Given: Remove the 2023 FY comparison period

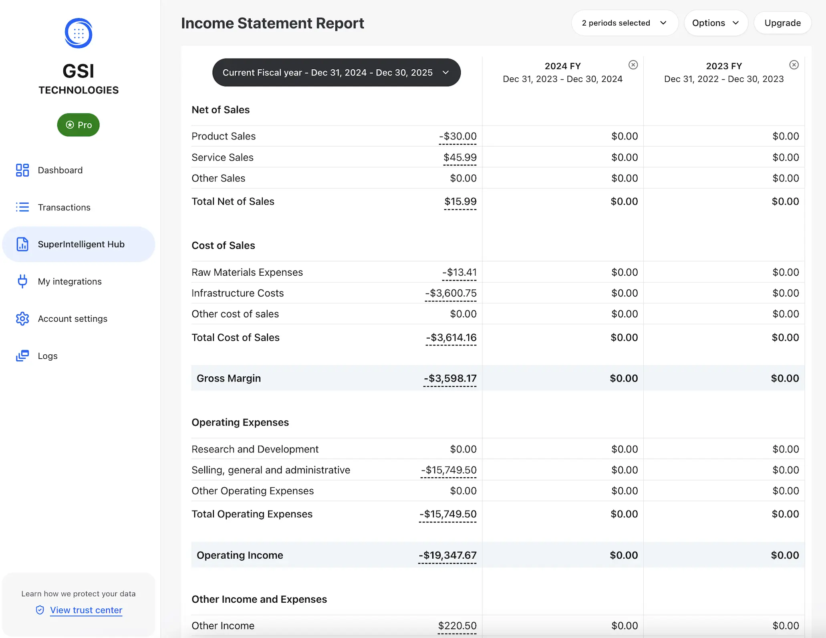Looking at the screenshot, I should [794, 65].
